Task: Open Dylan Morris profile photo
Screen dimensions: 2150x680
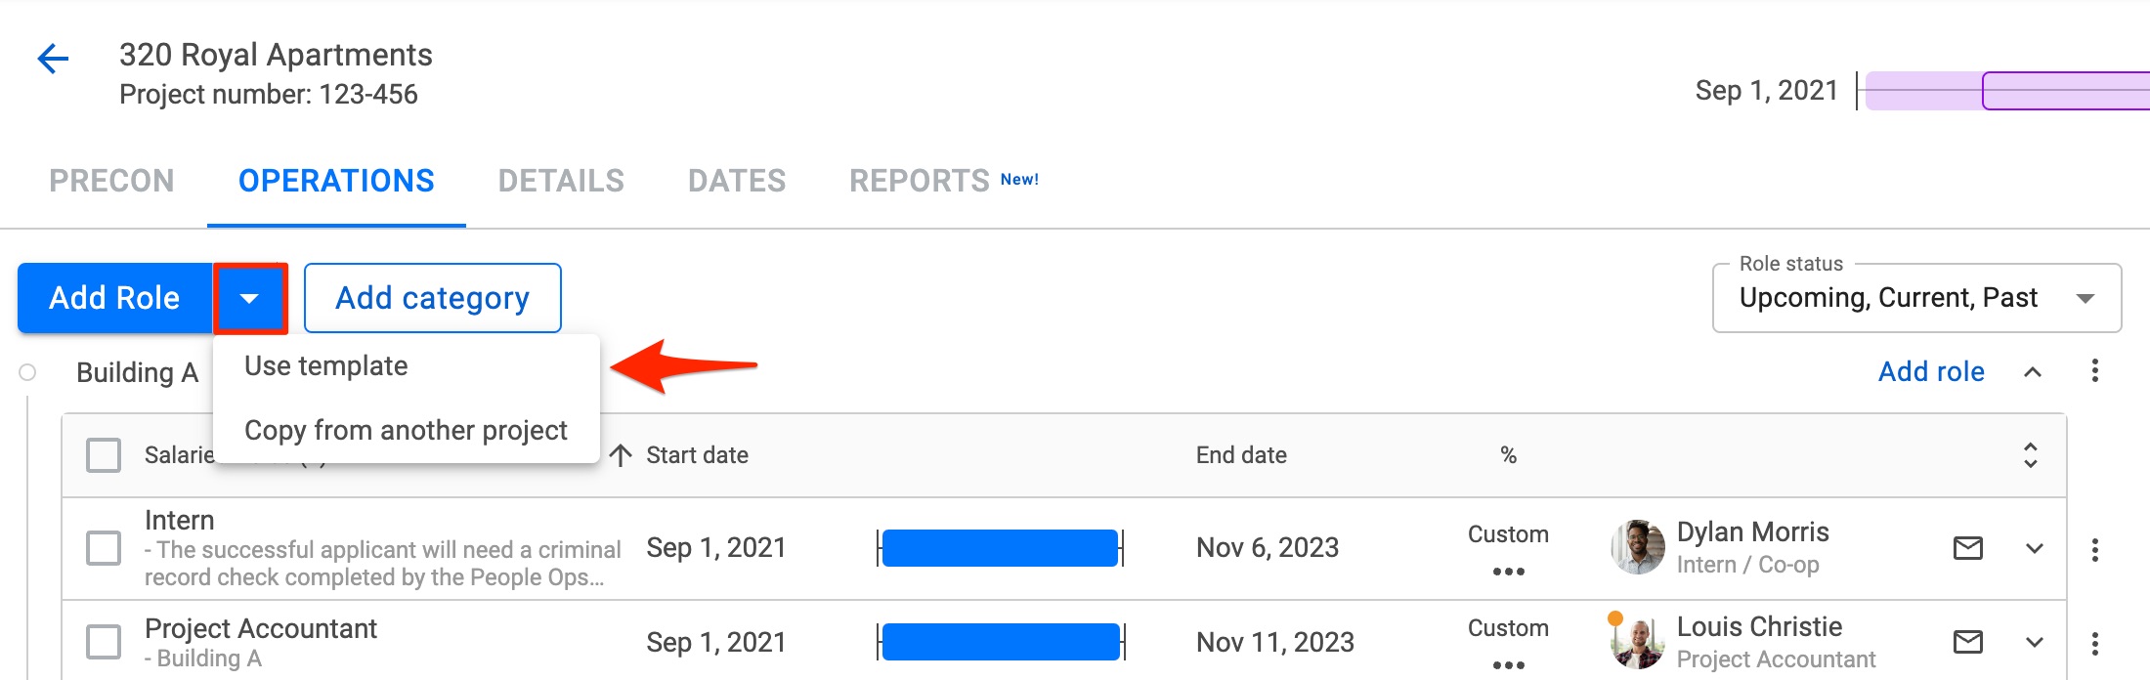Action: [1638, 547]
